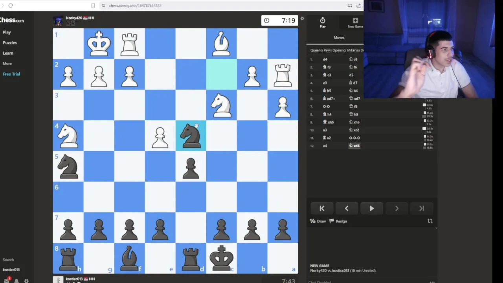Select the black rook on d8

(191, 258)
